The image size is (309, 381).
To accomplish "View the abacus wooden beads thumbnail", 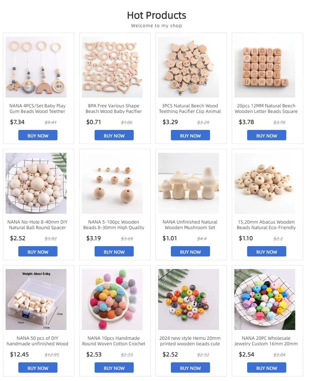I will [x=265, y=183].
